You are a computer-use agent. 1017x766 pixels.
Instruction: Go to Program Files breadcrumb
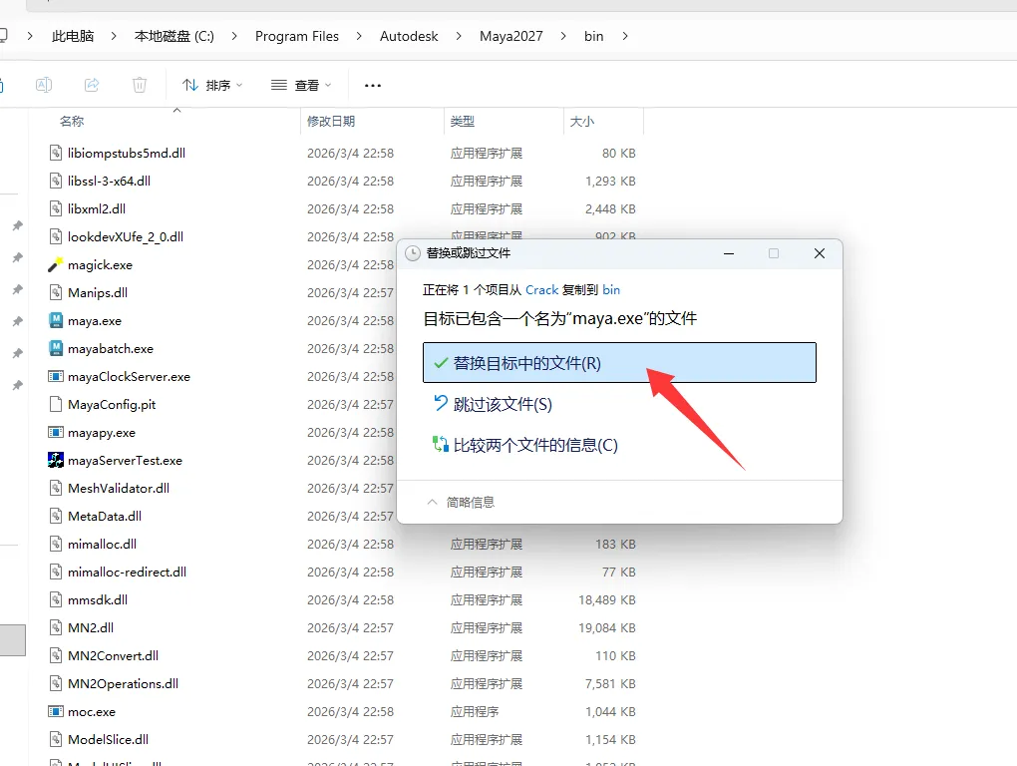(x=296, y=36)
